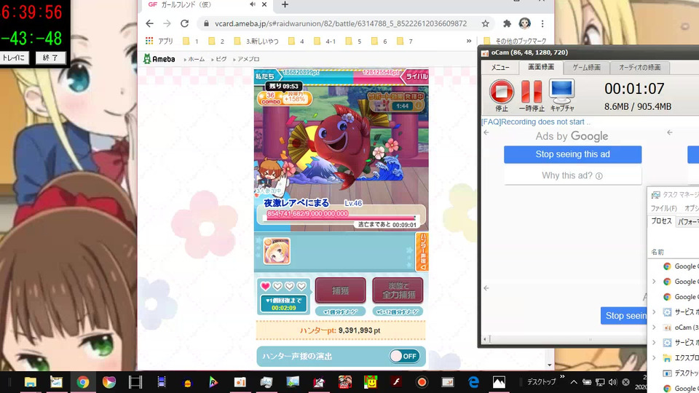Click the filled pink heart stamina icon
Screen dimensions: 699x393
pyautogui.click(x=265, y=286)
